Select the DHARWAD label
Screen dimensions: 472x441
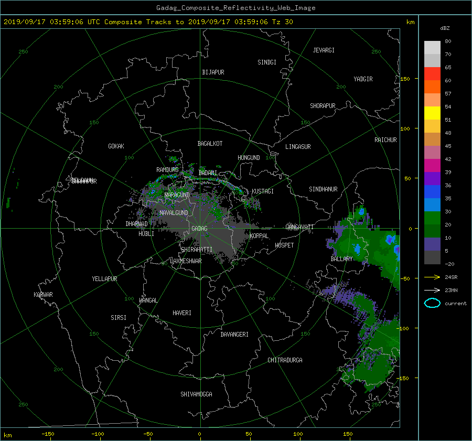click(136, 224)
